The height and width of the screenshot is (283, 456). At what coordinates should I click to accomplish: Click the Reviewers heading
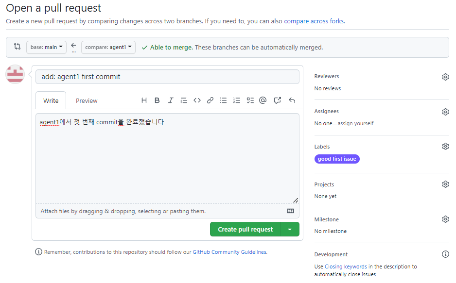327,76
